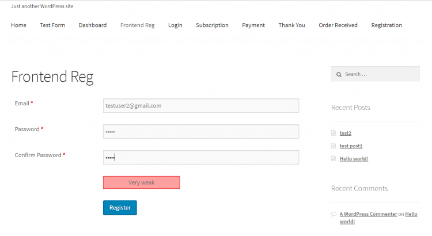Click the document icon beside test2
Viewport: 432px width, 236px height.
coord(334,133)
